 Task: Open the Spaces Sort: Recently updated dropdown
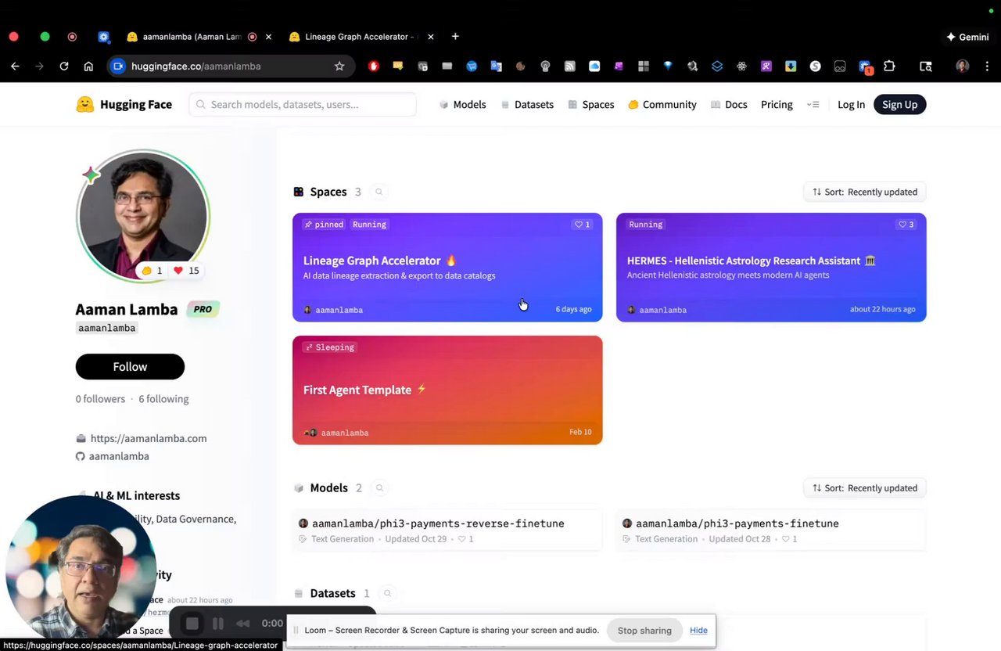point(865,192)
